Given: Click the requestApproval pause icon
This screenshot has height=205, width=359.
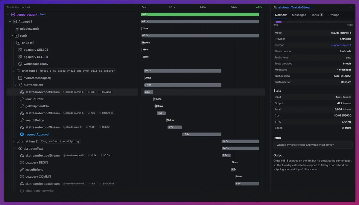Looking at the screenshot, I should (22, 135).
